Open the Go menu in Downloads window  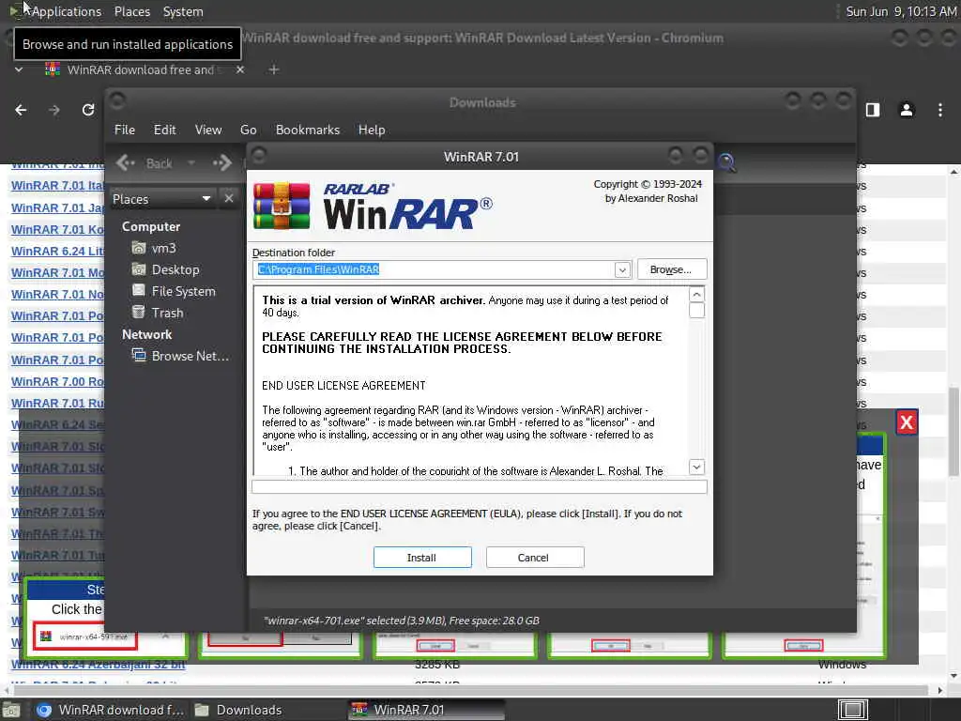click(248, 130)
